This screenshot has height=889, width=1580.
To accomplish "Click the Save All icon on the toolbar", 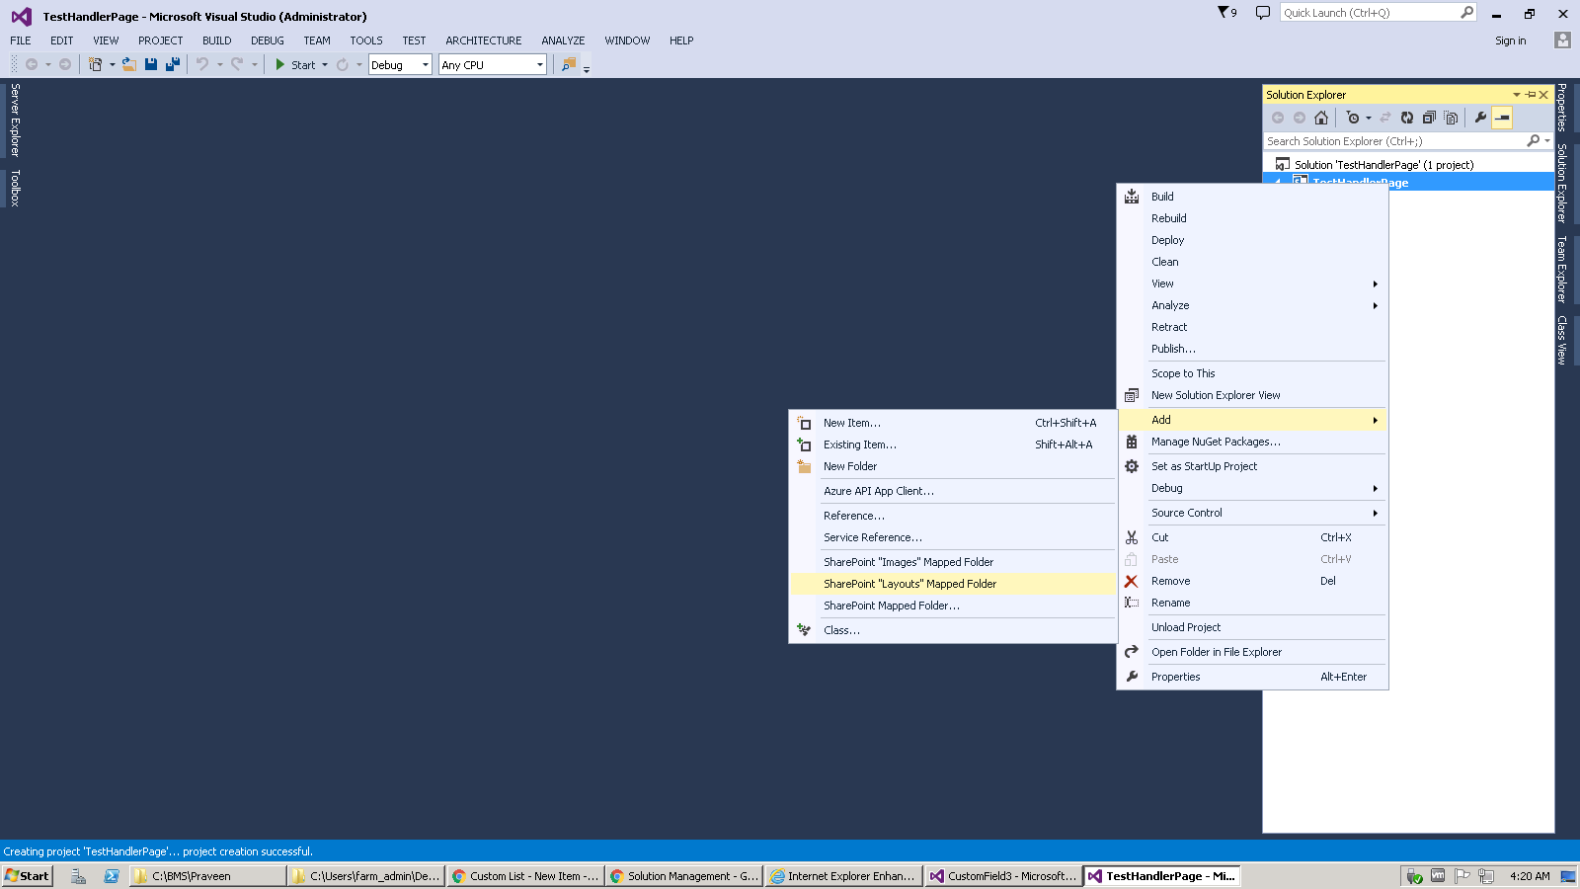I will pos(173,64).
